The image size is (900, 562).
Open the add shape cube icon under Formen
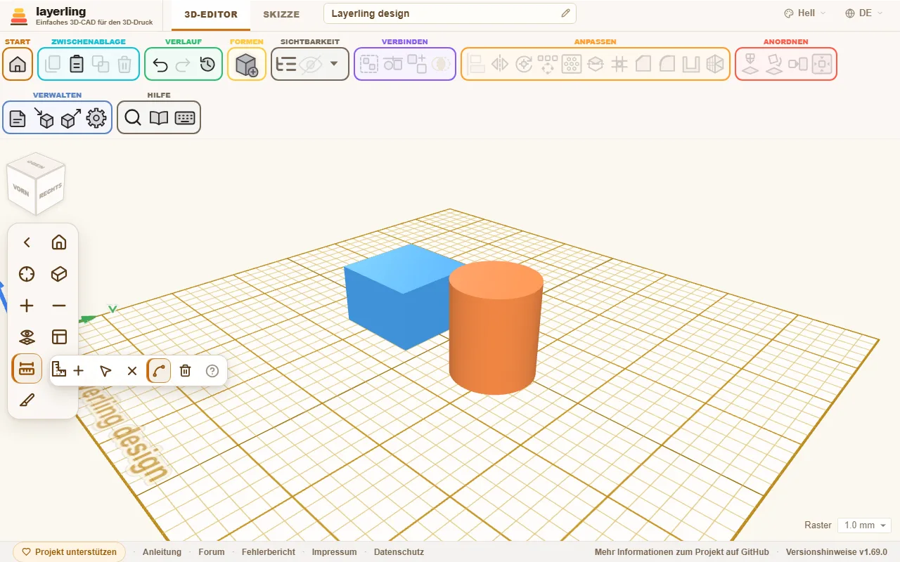(247, 65)
